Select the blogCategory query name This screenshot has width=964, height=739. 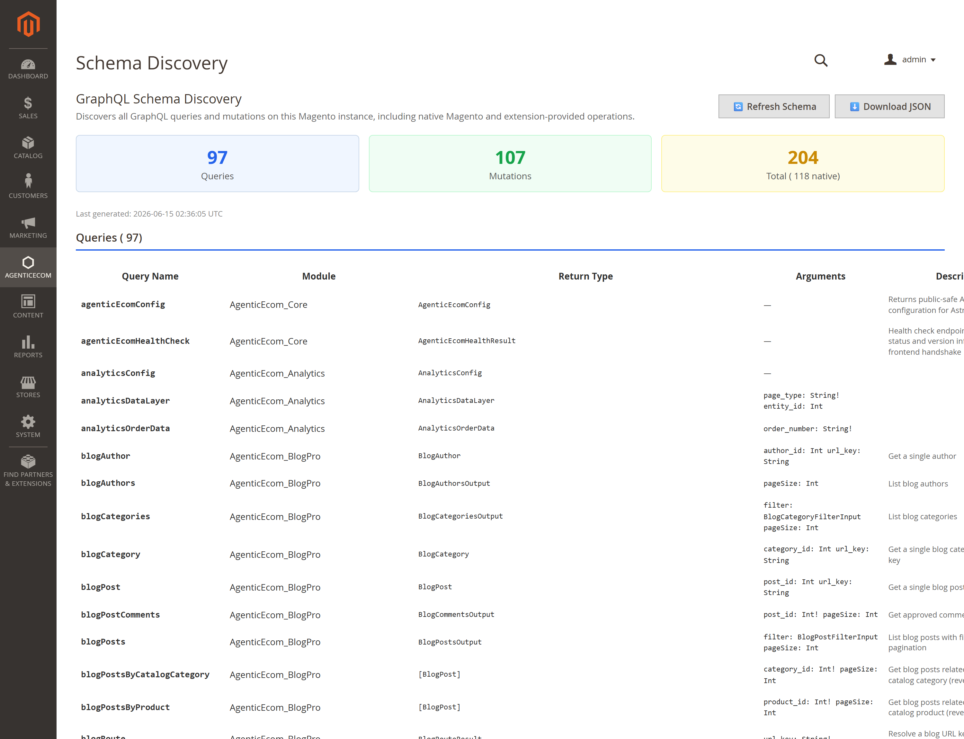click(x=111, y=554)
